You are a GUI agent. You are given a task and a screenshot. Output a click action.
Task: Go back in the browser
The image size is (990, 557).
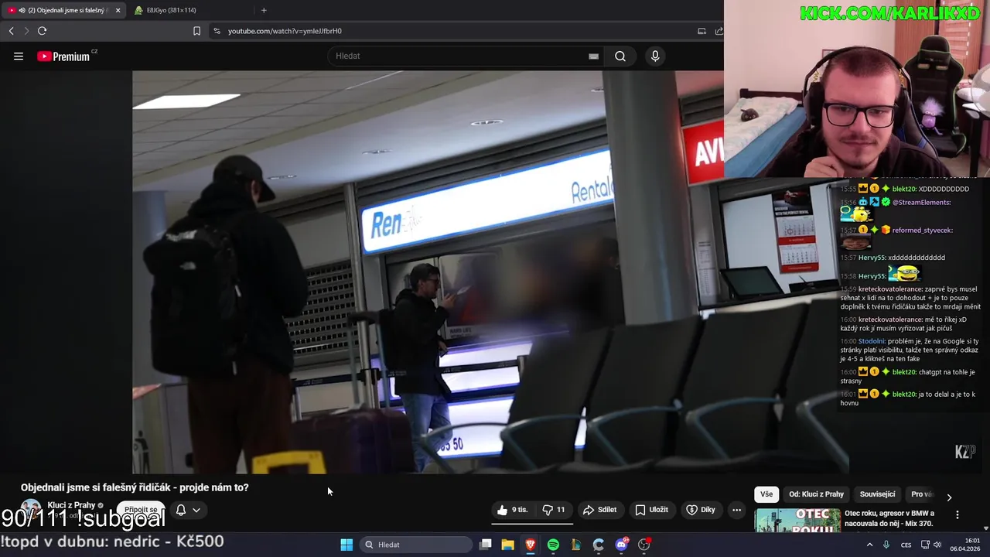(x=11, y=31)
